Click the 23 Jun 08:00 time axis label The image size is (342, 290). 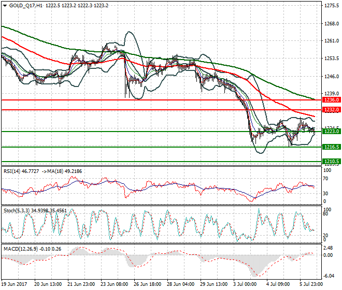(x=115, y=284)
